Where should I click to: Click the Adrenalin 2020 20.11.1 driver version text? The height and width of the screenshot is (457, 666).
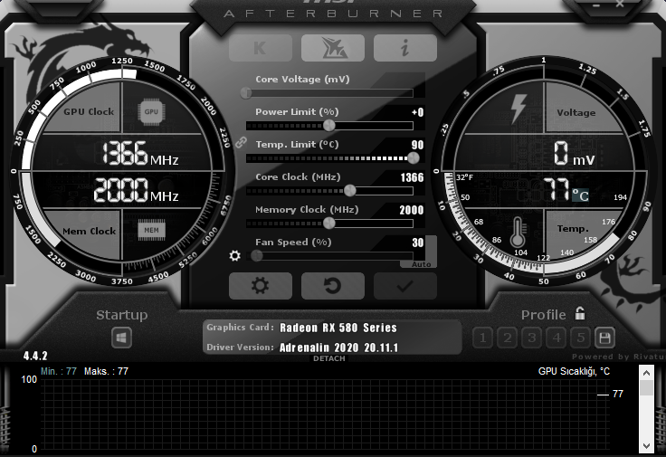[x=338, y=348]
